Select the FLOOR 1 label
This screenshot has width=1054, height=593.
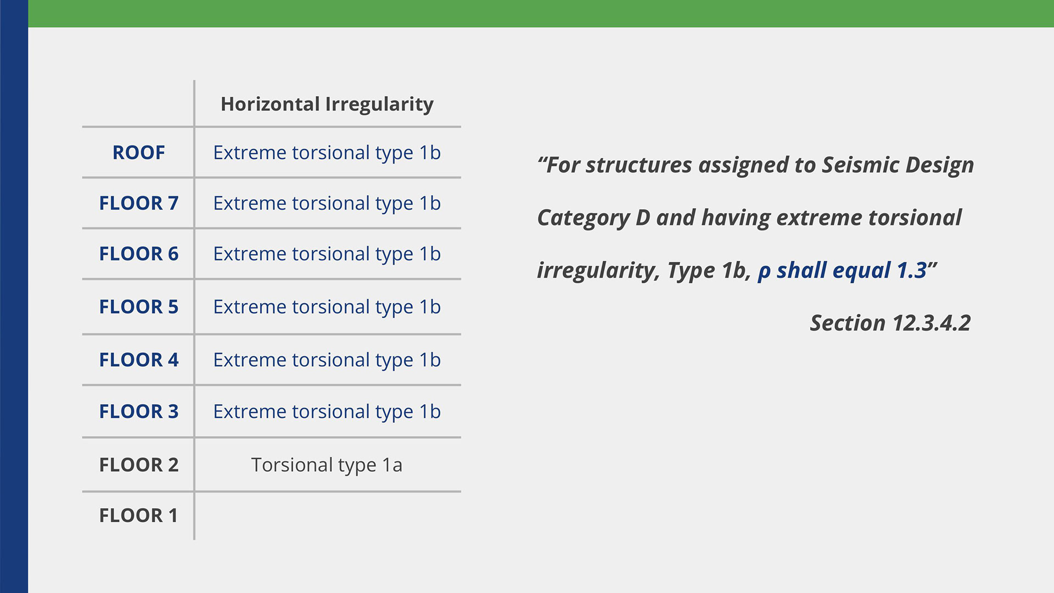click(139, 516)
